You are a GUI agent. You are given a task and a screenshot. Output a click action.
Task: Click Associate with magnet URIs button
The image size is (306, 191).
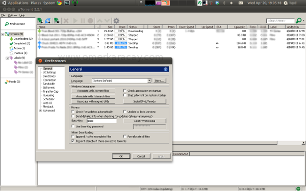(x=93, y=101)
